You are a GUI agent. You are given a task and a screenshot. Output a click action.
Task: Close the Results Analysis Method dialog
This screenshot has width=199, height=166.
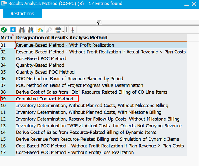pos(194,4)
